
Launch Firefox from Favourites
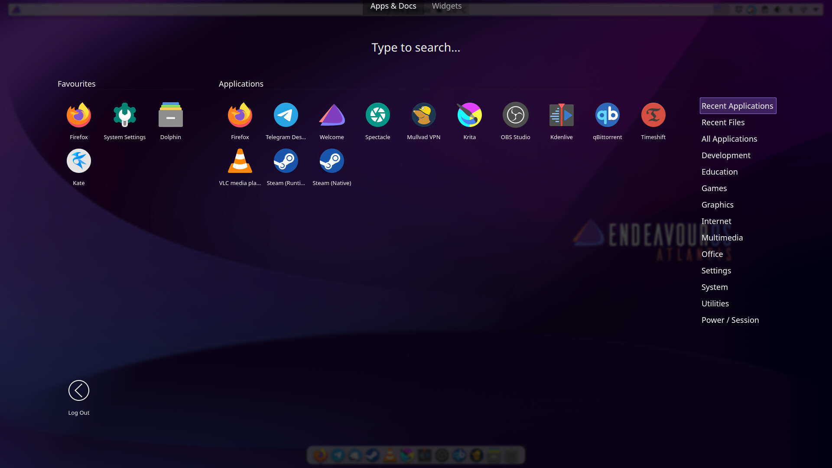pos(78,121)
